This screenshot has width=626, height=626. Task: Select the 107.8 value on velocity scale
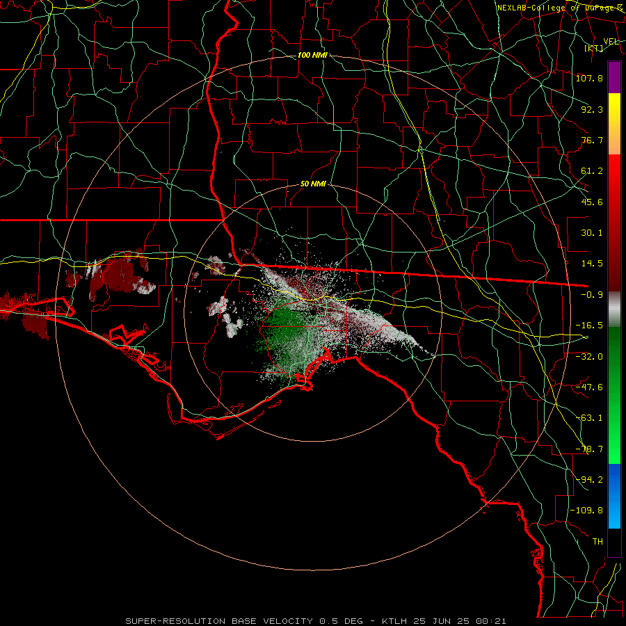(x=589, y=78)
